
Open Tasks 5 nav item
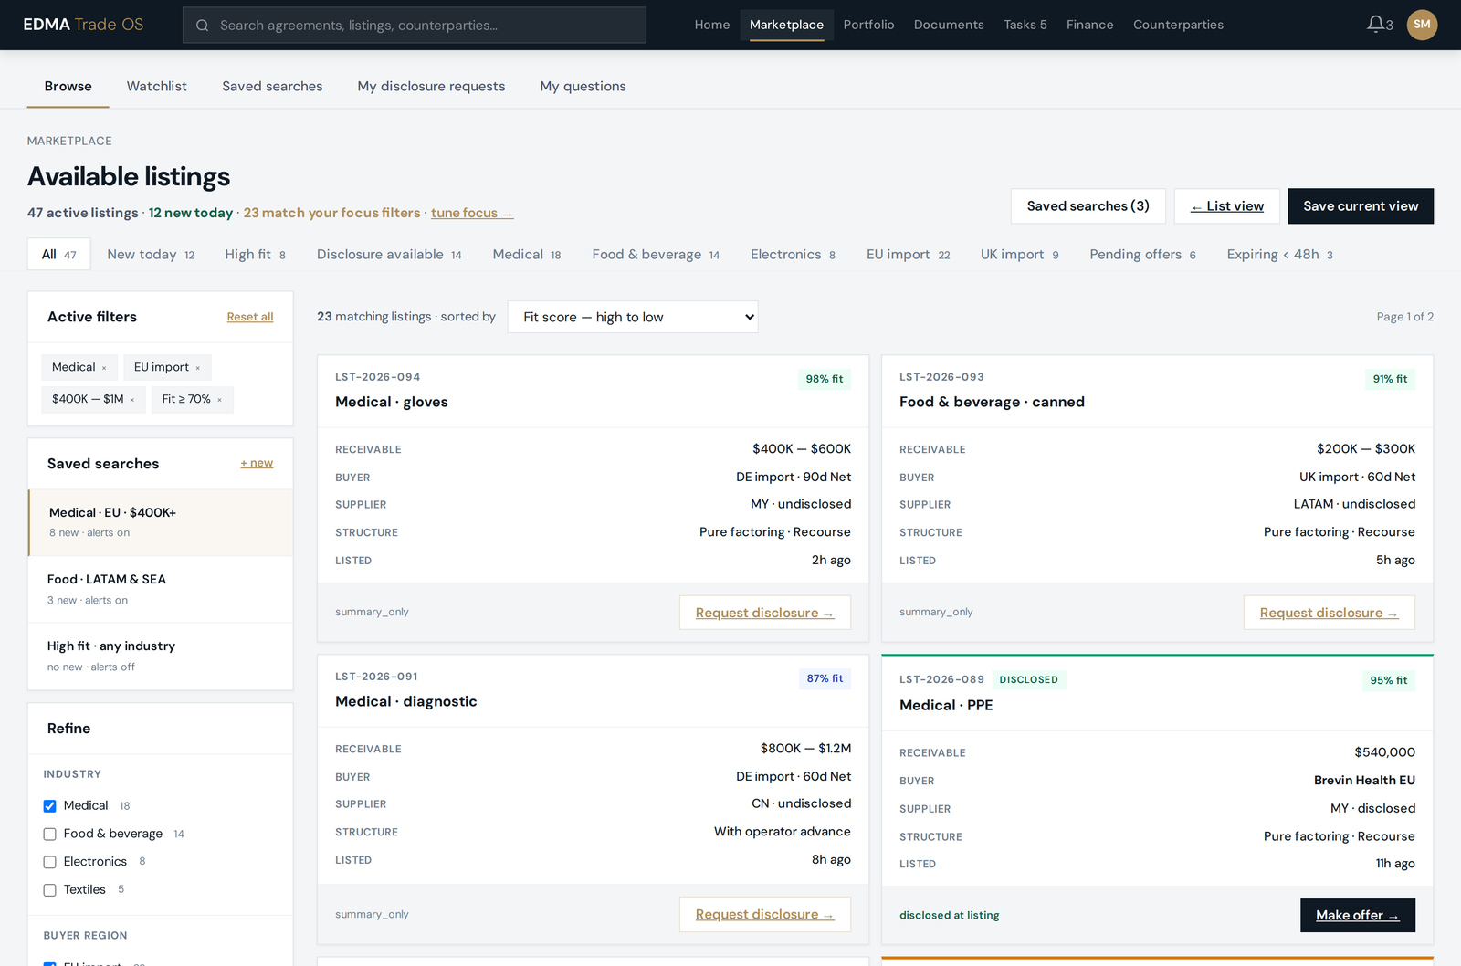tap(1025, 25)
